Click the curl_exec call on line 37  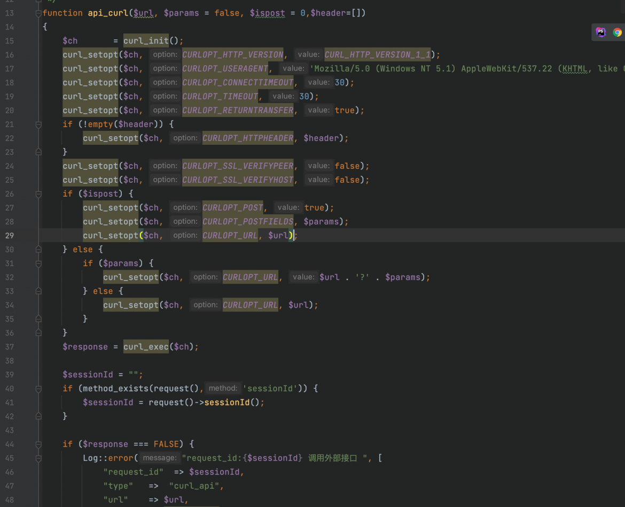(x=145, y=347)
